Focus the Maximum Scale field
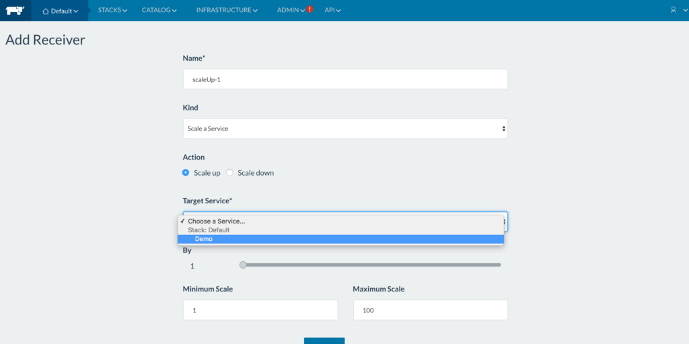Viewport: 689px width, 344px height. coord(430,310)
